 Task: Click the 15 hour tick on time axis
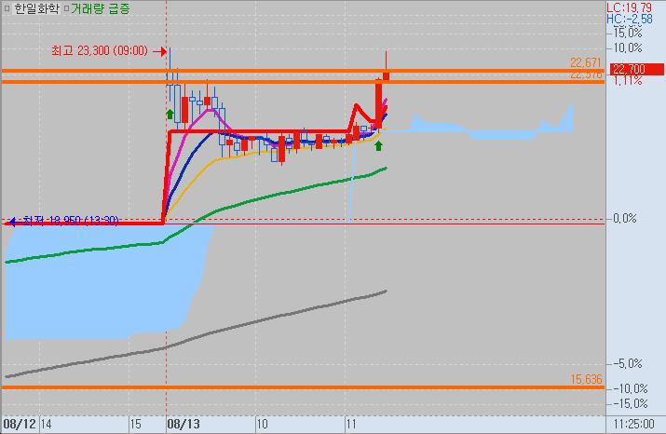135,424
